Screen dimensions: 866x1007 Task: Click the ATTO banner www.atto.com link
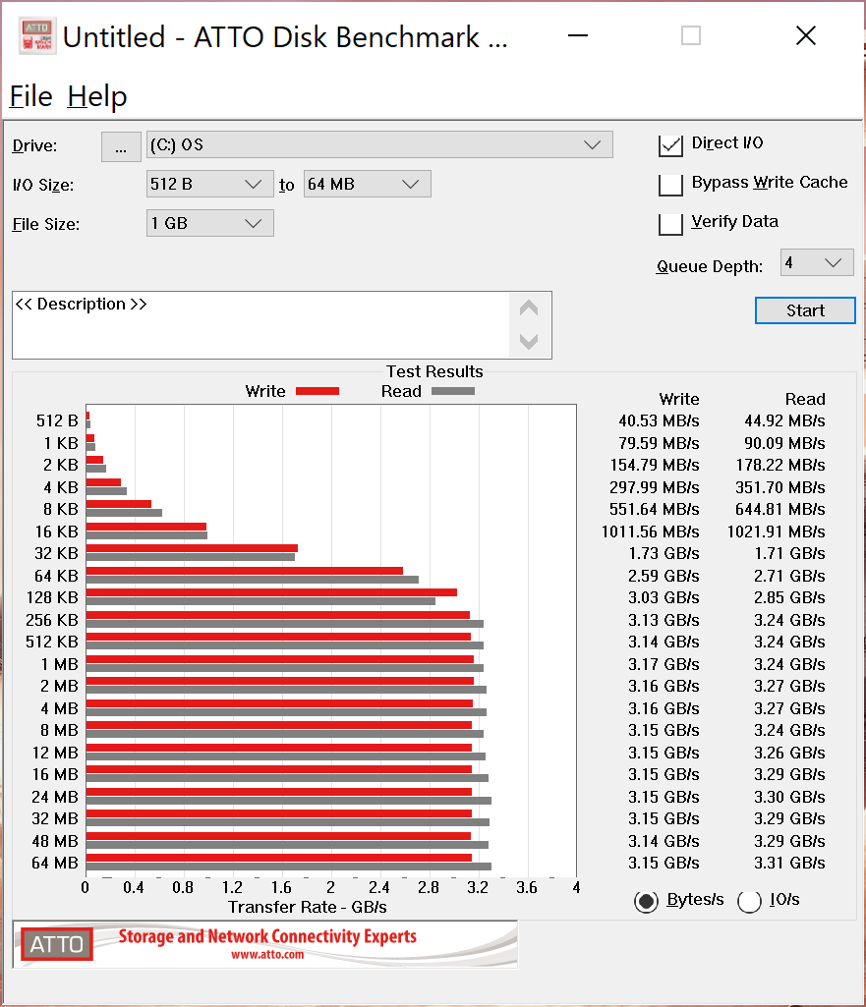(x=267, y=955)
